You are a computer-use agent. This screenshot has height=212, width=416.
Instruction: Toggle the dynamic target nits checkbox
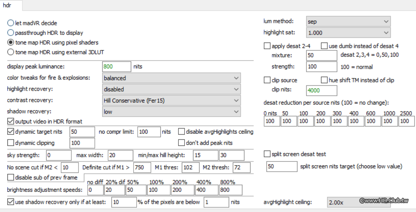pos(11,132)
